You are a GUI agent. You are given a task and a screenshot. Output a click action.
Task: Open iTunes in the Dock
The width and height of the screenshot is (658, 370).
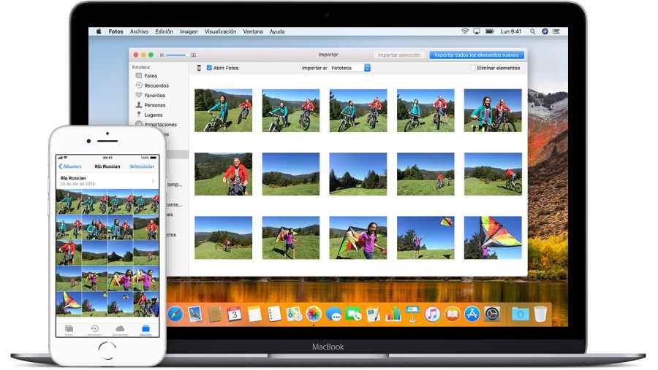coord(432,314)
